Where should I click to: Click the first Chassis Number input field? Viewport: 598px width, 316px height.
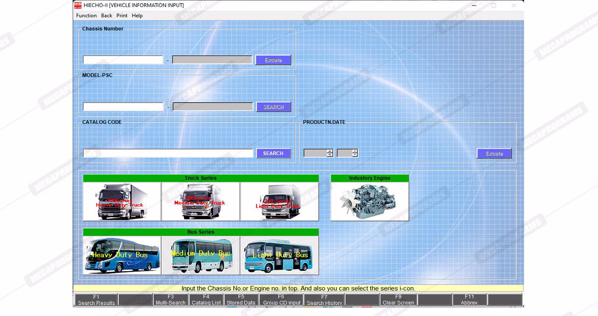point(123,60)
